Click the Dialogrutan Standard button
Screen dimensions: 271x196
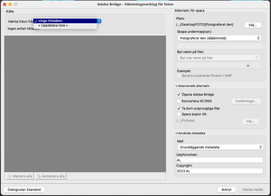pos(24,190)
